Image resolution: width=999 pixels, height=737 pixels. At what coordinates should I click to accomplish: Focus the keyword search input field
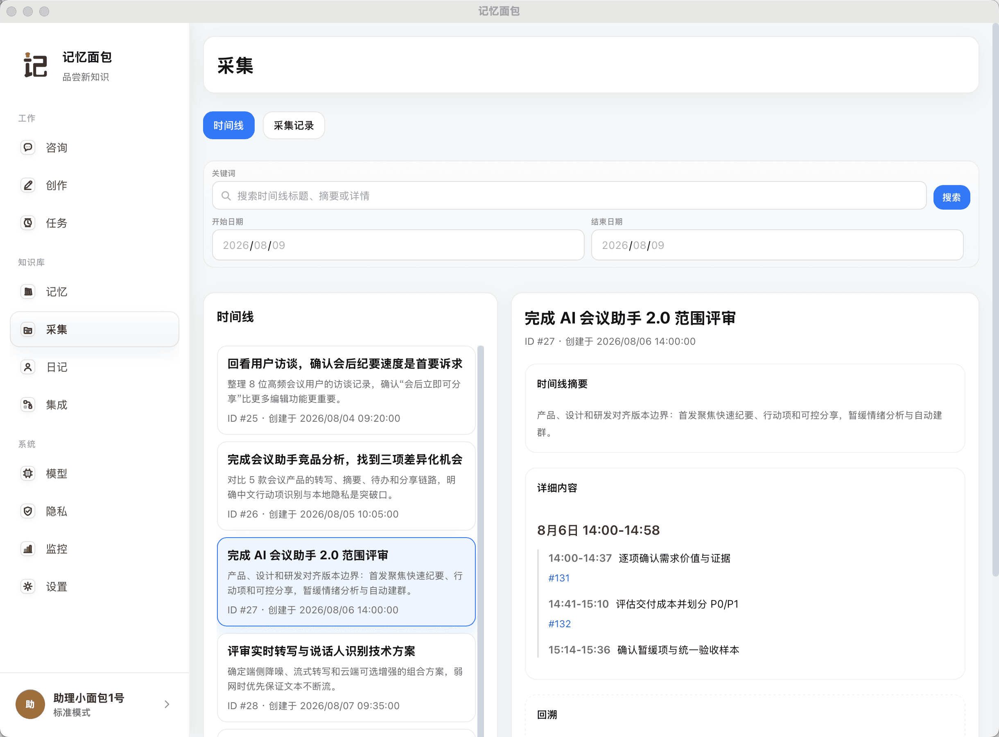[x=569, y=195]
